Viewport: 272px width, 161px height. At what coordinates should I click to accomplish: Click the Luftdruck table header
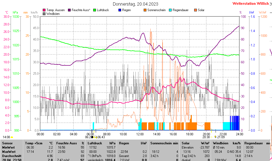95,143
